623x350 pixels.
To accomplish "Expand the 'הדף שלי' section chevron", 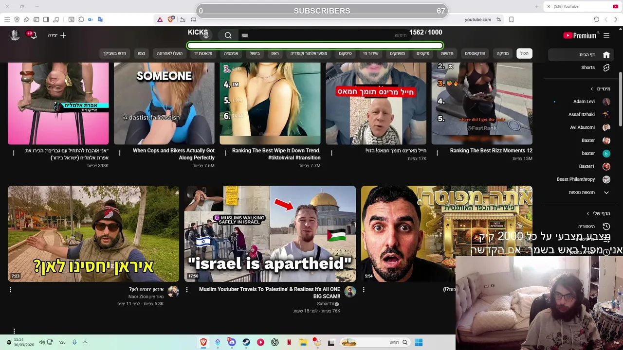I will (x=588, y=214).
